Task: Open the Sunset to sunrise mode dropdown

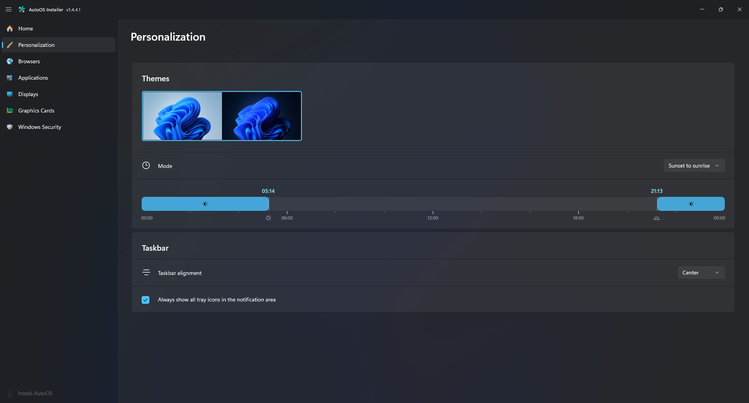Action: [694, 166]
